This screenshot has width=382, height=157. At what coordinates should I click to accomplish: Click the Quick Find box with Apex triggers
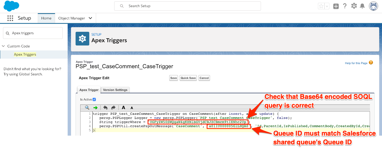(x=33, y=33)
